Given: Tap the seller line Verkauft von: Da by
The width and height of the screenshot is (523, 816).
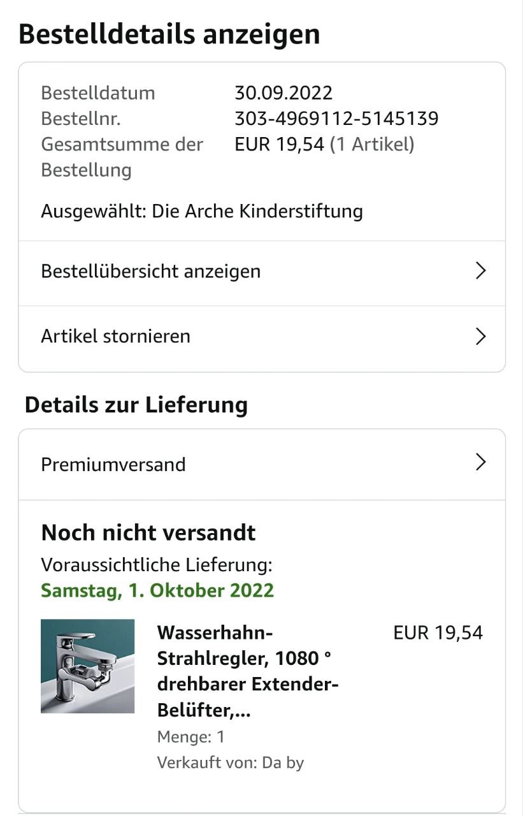Looking at the screenshot, I should (231, 762).
